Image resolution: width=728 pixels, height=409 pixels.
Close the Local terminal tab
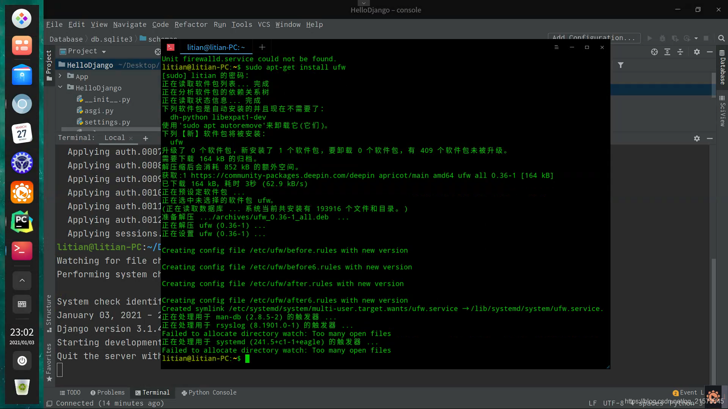(x=131, y=138)
